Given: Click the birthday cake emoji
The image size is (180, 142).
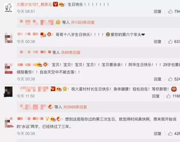Looking at the screenshot, I should click(174, 89).
